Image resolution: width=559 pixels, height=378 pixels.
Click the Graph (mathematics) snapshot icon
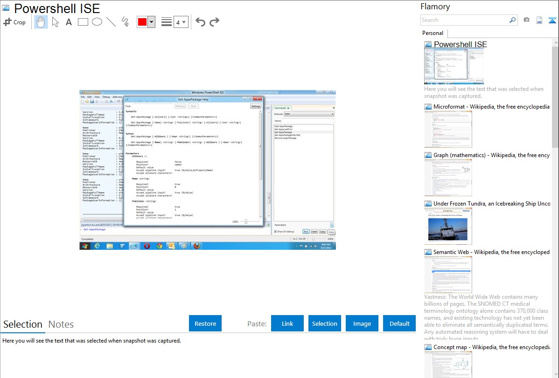tap(428, 155)
